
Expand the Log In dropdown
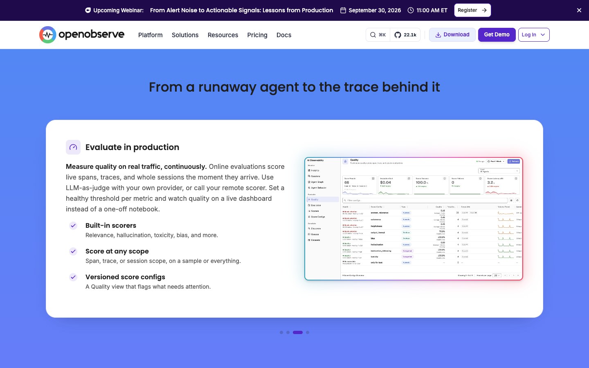click(534, 35)
